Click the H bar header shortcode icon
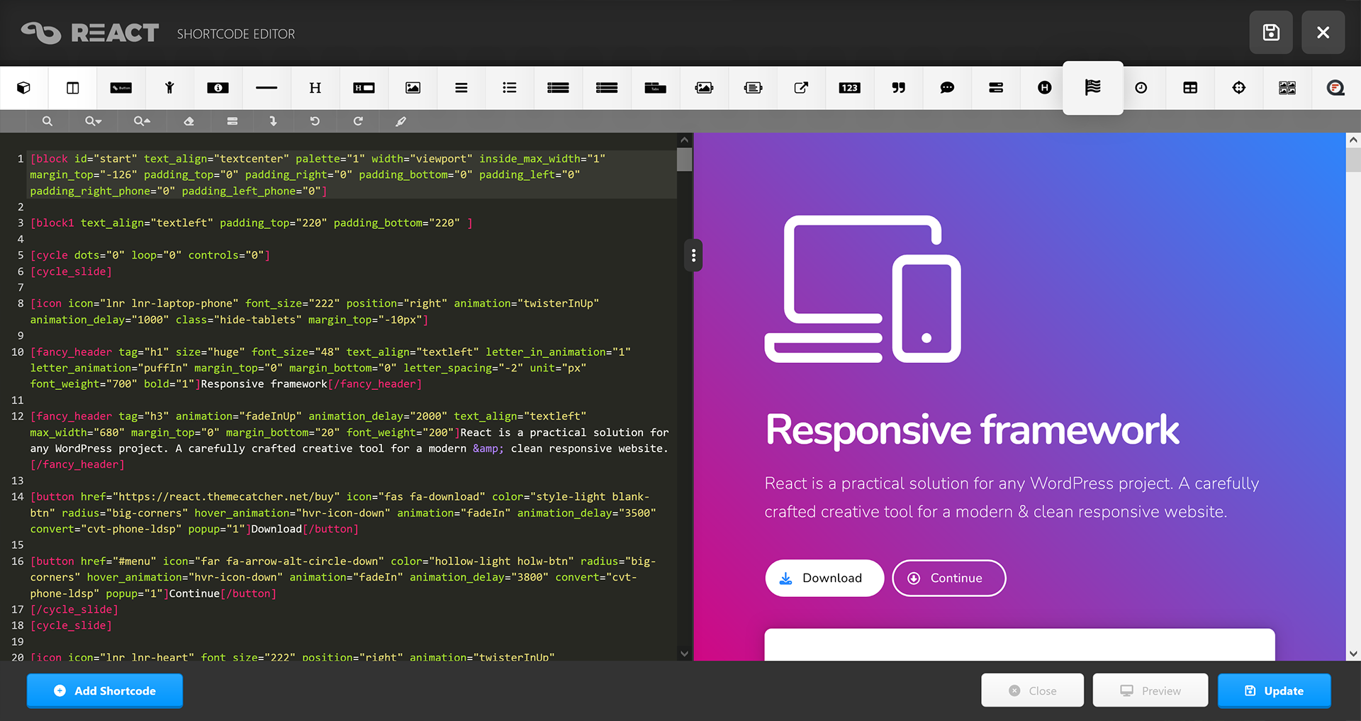 [364, 88]
